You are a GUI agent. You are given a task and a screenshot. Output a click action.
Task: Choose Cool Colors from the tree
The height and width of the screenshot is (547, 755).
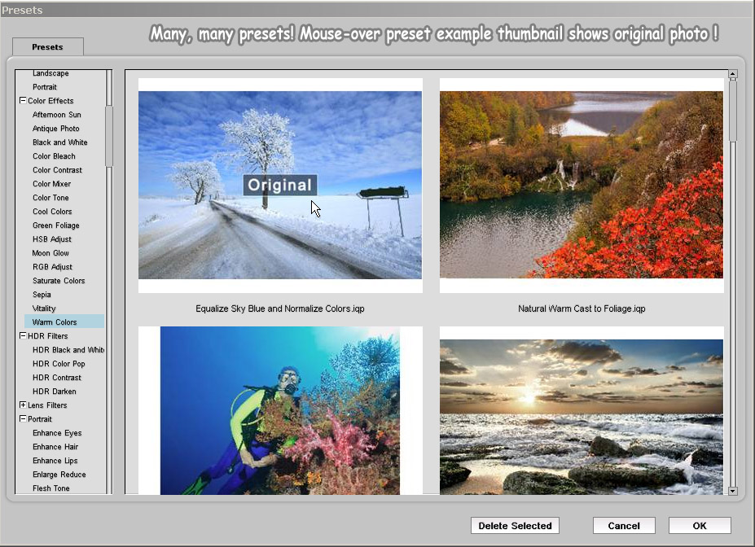52,212
